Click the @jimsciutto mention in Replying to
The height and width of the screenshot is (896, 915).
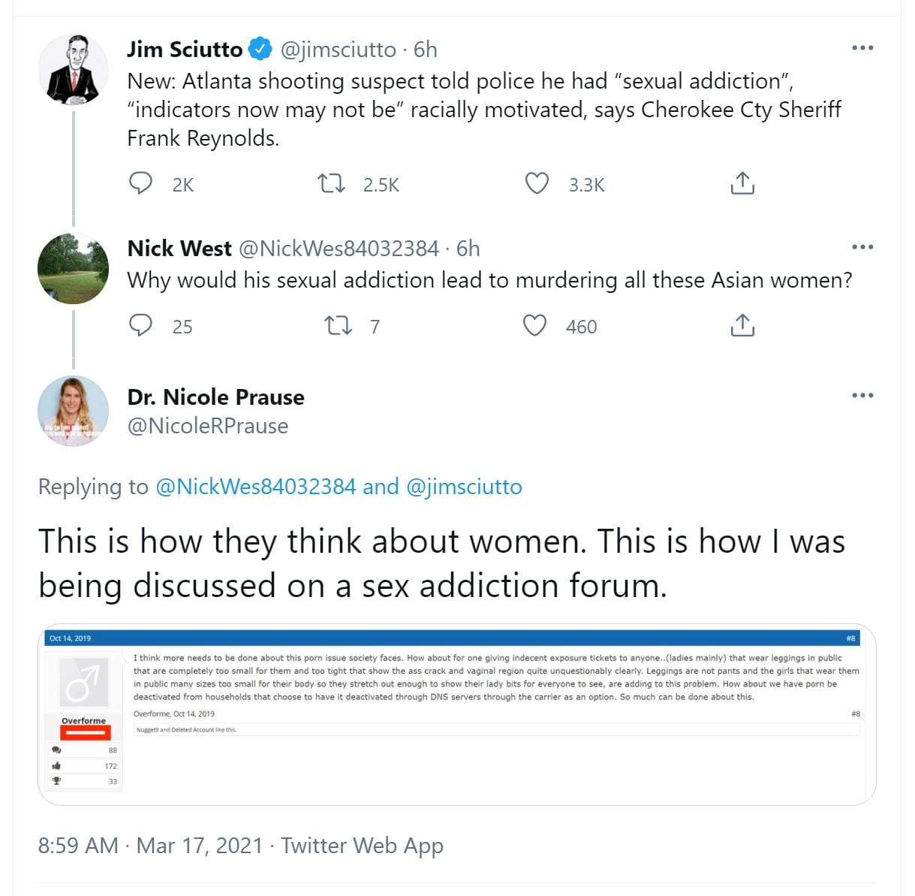pos(464,487)
